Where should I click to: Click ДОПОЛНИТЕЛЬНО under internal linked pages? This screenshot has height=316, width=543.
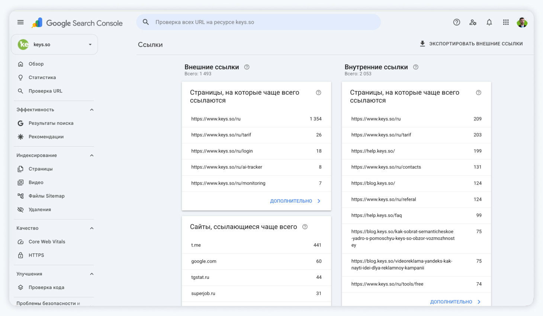(x=451, y=302)
